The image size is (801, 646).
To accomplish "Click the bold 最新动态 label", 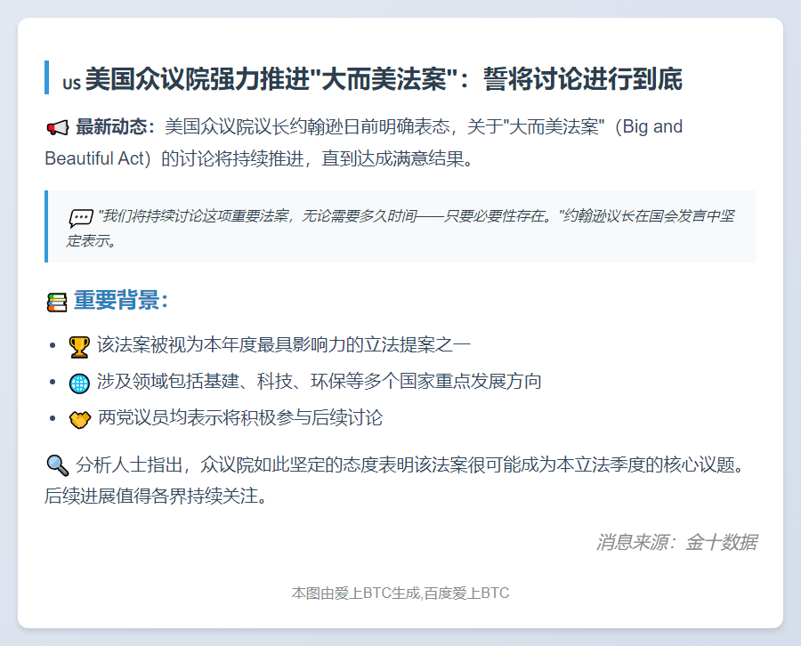I will tap(115, 127).
